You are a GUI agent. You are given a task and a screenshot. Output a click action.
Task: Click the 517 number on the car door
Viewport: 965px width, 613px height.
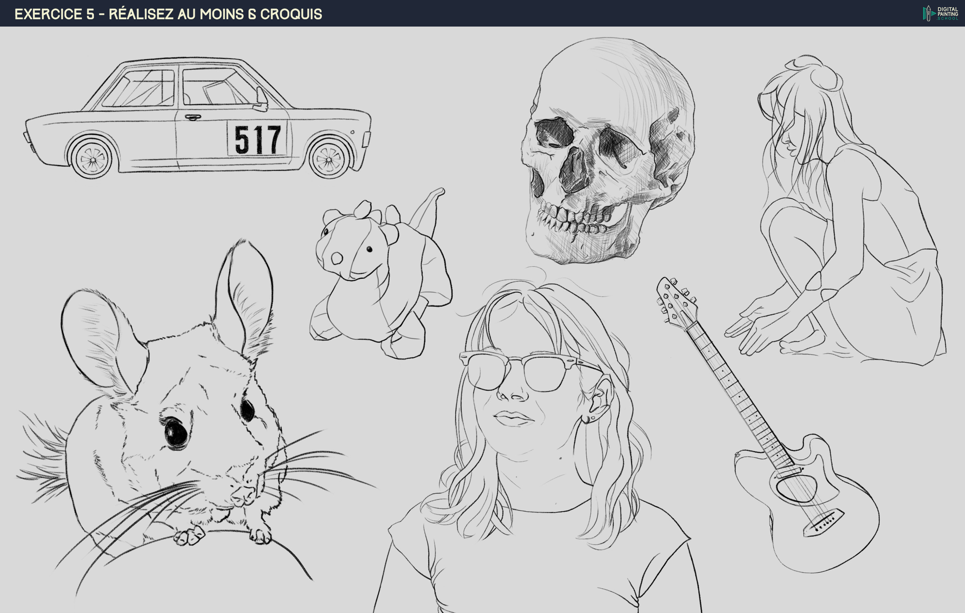click(257, 139)
